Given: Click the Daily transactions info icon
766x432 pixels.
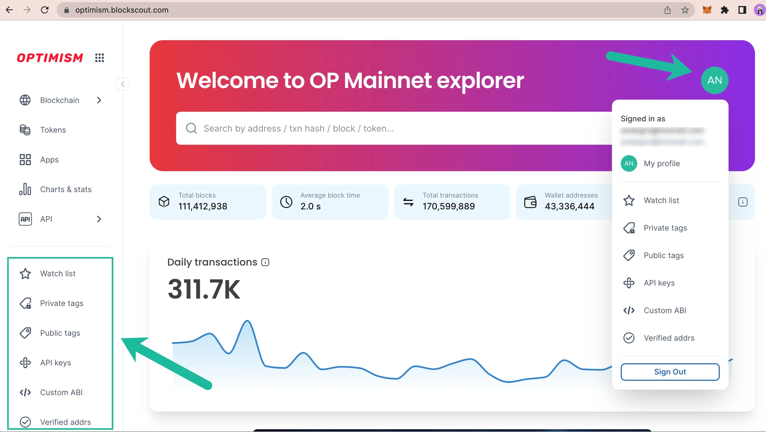Looking at the screenshot, I should pyautogui.click(x=265, y=262).
